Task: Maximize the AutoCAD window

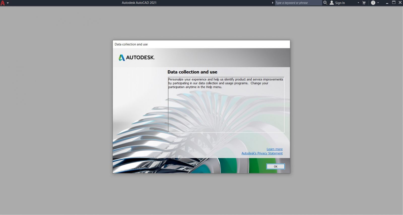Action: tap(394, 3)
